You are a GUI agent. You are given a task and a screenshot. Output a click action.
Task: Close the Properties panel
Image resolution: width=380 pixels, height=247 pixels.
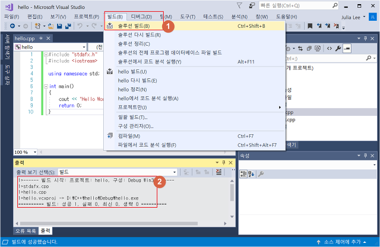tap(372, 156)
